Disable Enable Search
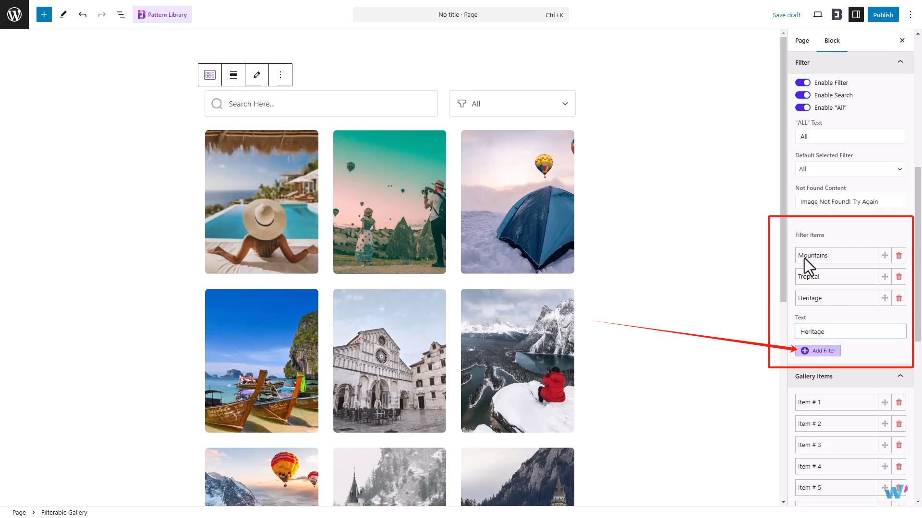 802,94
